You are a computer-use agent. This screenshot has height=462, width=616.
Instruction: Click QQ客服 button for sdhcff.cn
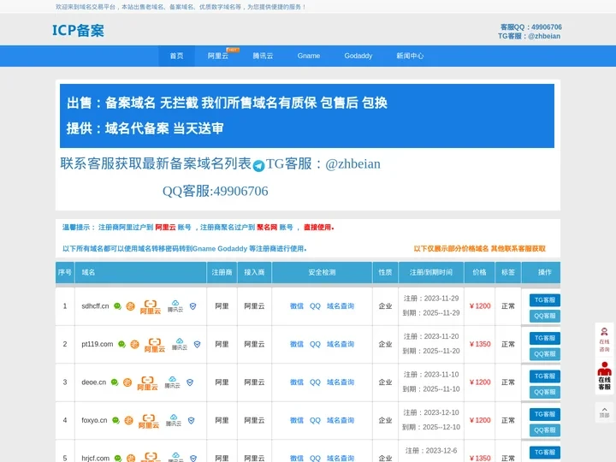[x=544, y=316]
